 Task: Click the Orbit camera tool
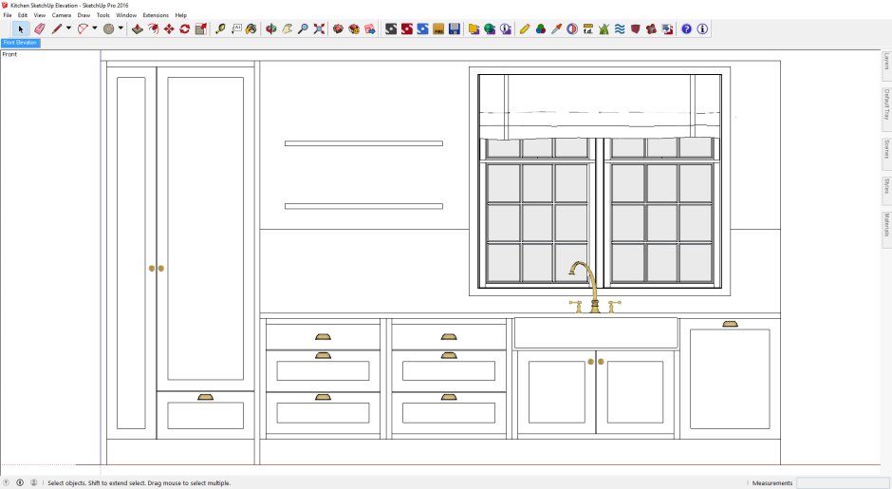pos(271,29)
